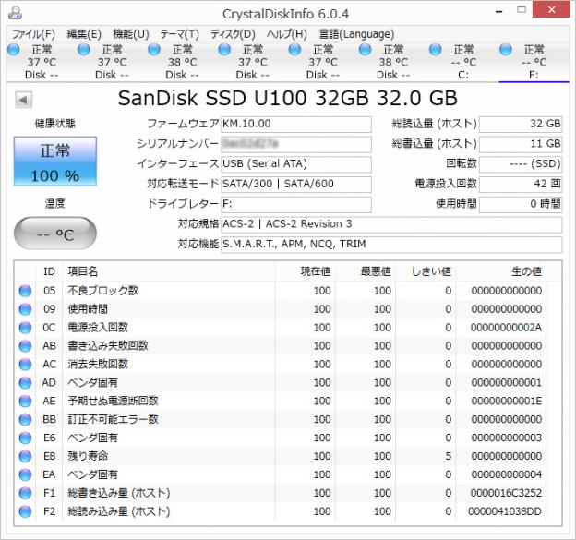This screenshot has width=576, height=540.
Task: Click the 正常 100% health status button
Action: tap(54, 162)
